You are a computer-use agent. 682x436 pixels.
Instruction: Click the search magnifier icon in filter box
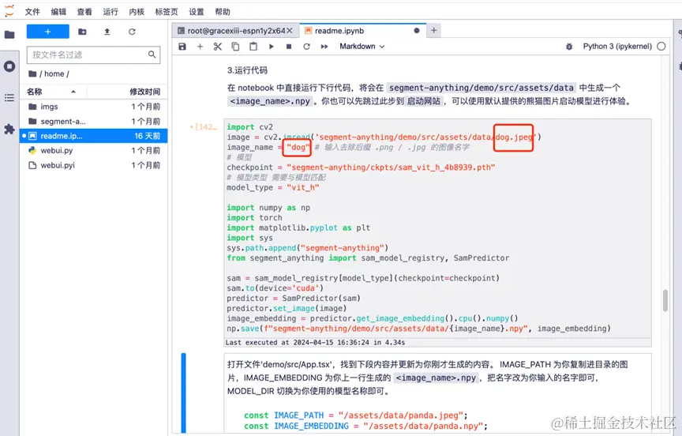click(x=152, y=54)
